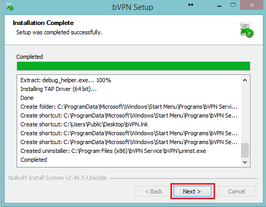This screenshot has width=266, height=207.
Task: Close the bVPN Setup window
Action: (251, 5)
